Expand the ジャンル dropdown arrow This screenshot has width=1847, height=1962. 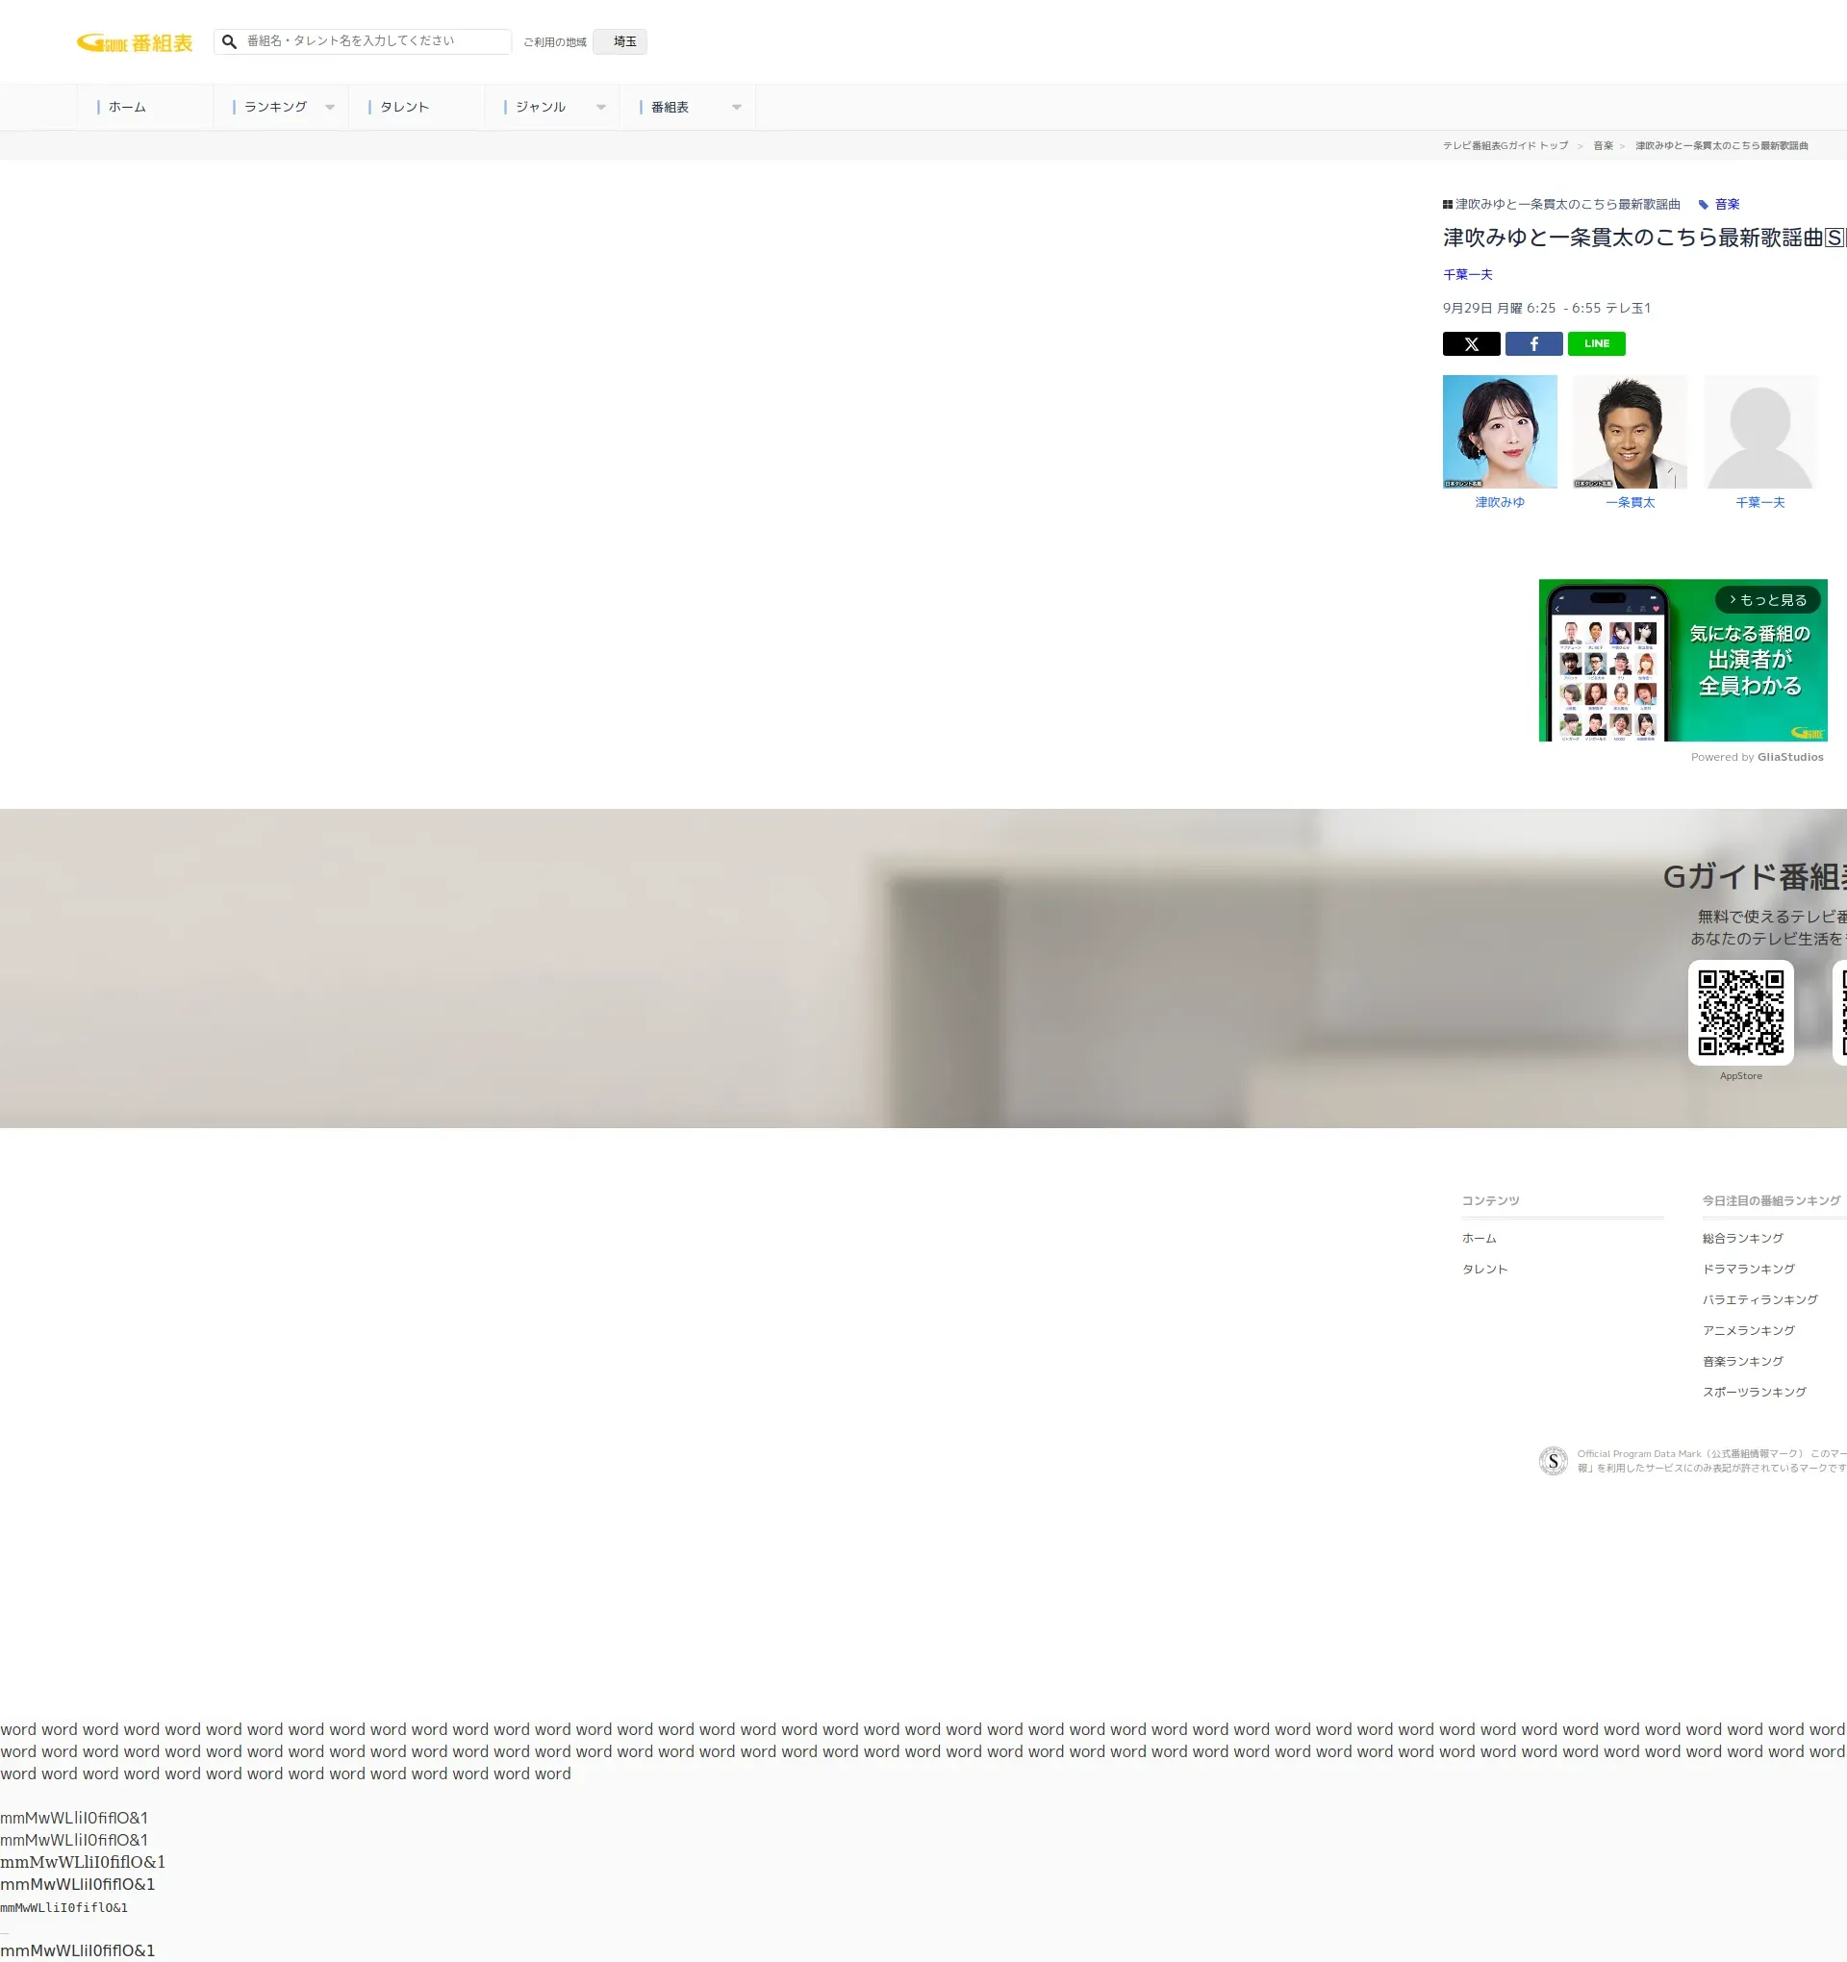coord(600,107)
